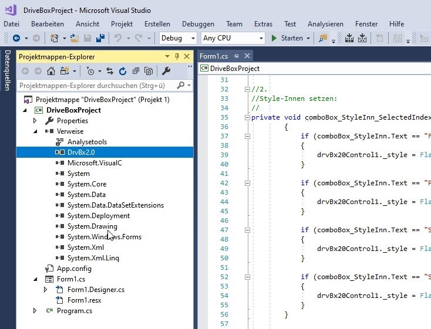
Task: Open the Team menu
Action: pyautogui.click(x=234, y=24)
